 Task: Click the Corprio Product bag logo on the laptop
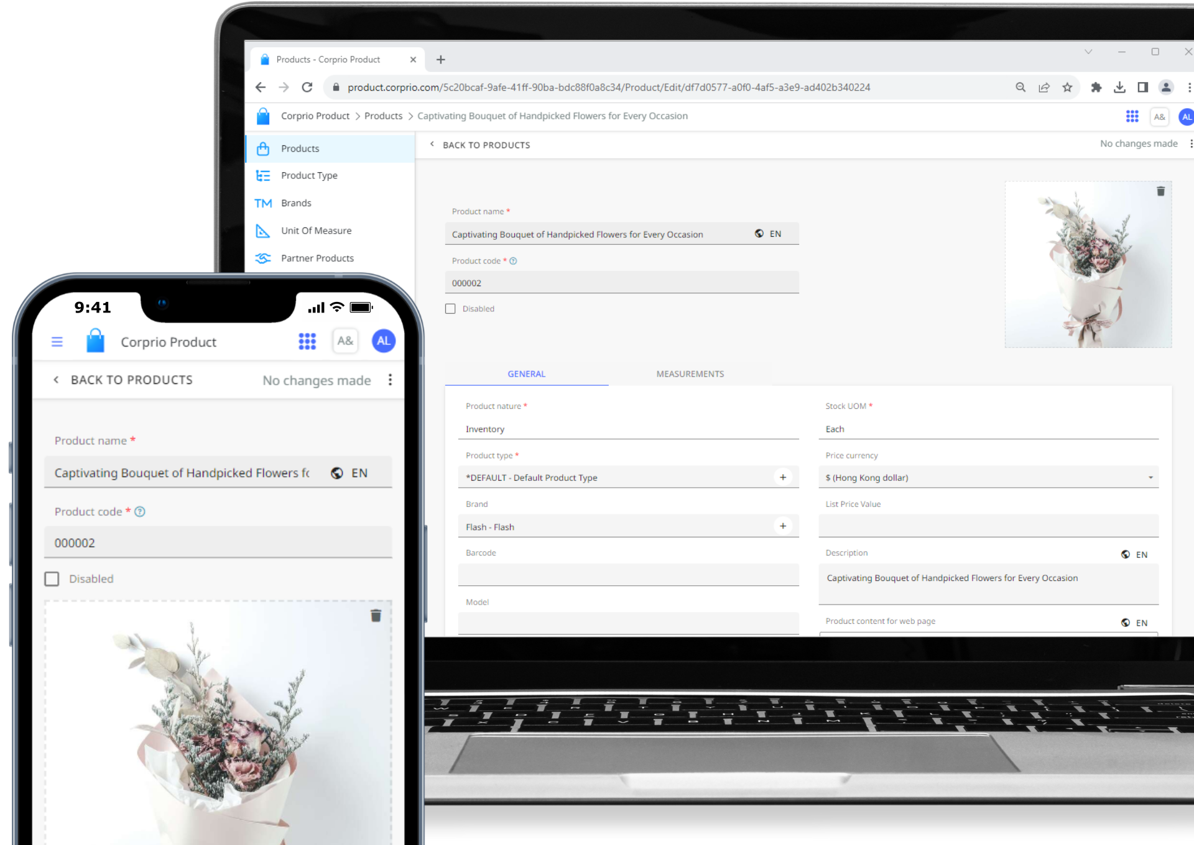(263, 116)
